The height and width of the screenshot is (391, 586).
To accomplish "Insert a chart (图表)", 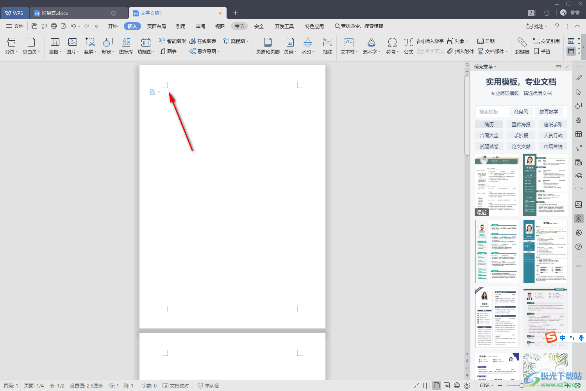I will tap(168, 51).
